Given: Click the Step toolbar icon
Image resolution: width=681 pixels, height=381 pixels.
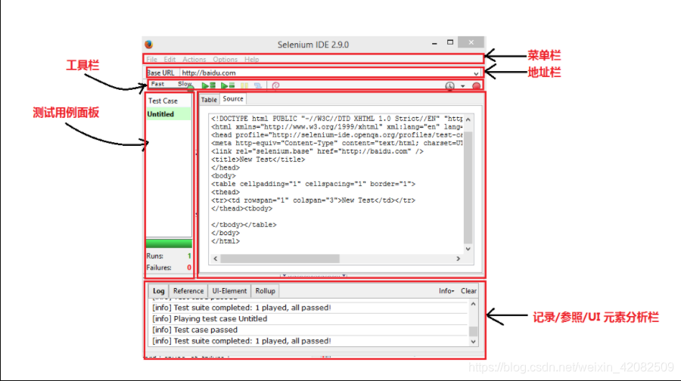Looking at the screenshot, I should pos(258,86).
